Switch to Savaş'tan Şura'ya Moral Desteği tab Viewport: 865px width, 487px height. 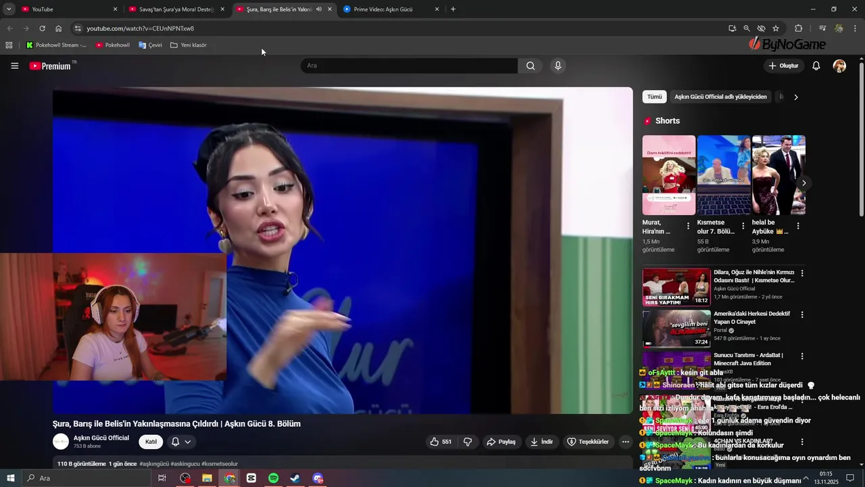176,9
